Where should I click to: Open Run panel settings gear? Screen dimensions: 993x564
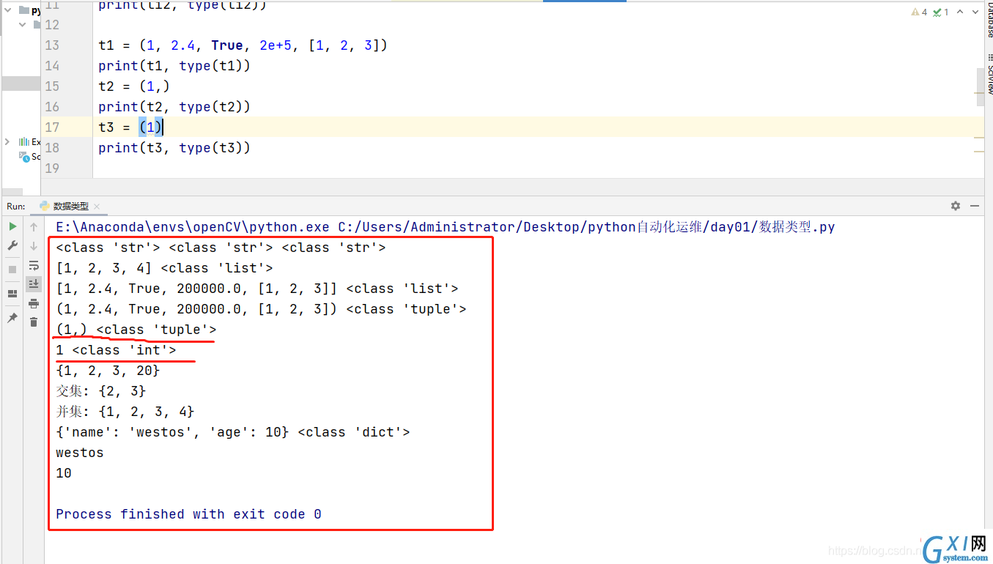[956, 207]
